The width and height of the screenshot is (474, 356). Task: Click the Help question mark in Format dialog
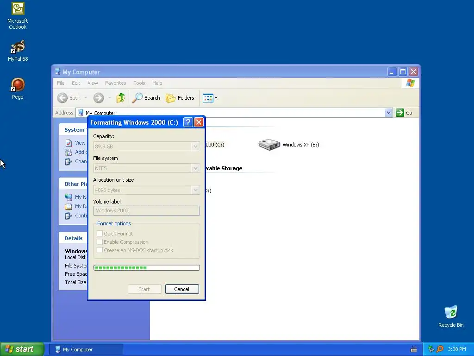(188, 122)
